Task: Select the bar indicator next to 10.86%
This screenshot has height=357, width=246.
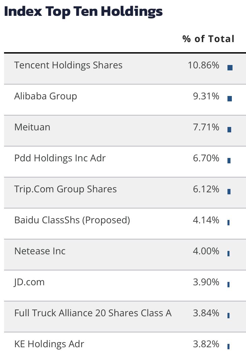Action: click(230, 68)
